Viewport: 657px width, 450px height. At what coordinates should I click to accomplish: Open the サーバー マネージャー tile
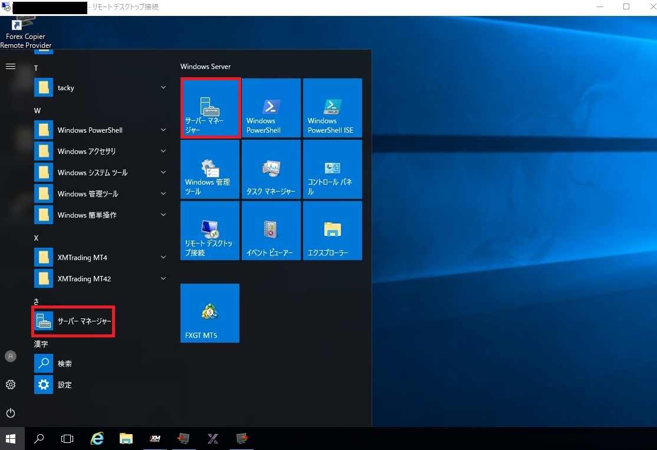210,108
